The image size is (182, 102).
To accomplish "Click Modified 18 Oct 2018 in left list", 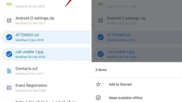I will point(30,7).
